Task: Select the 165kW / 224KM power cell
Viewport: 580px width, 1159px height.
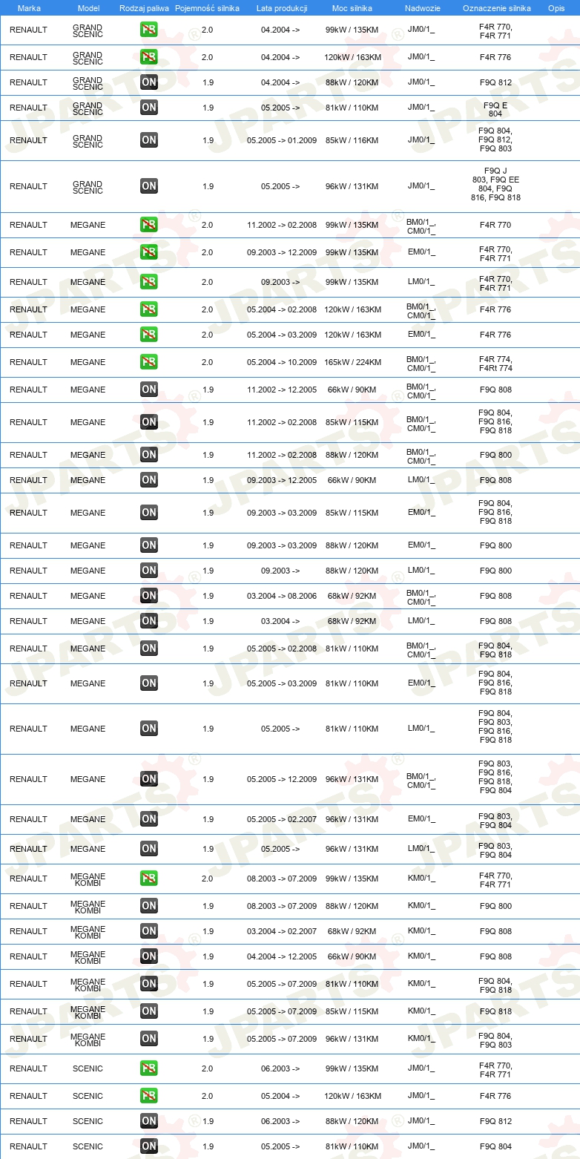Action: [352, 362]
